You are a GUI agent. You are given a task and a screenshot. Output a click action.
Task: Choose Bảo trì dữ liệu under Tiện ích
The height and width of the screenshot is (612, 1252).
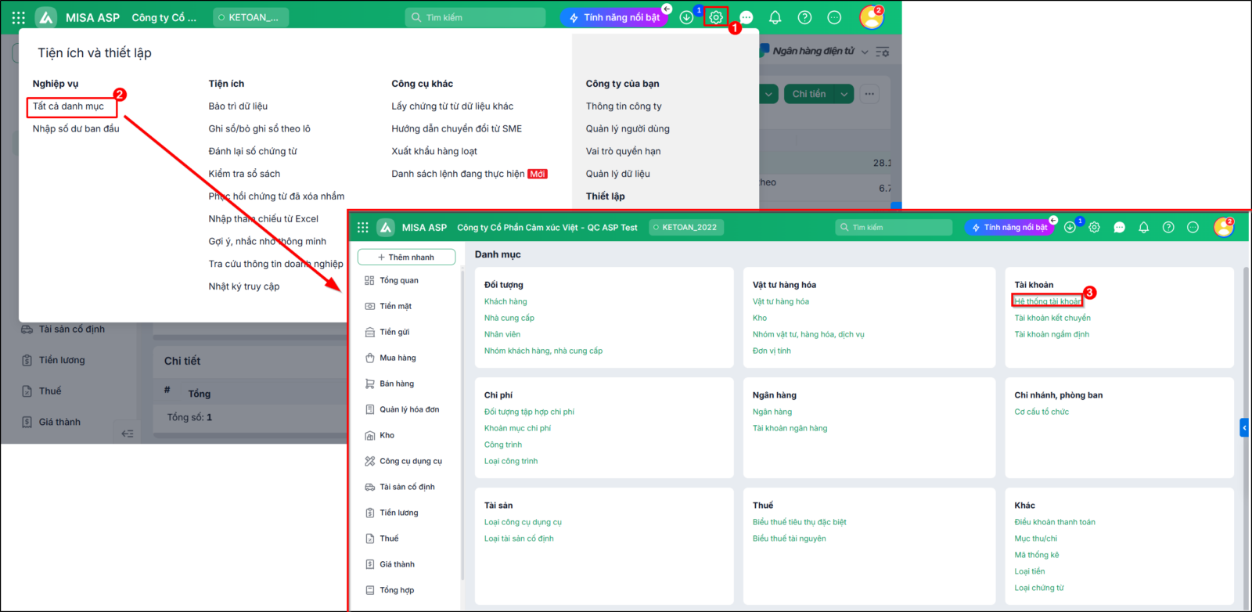[238, 106]
